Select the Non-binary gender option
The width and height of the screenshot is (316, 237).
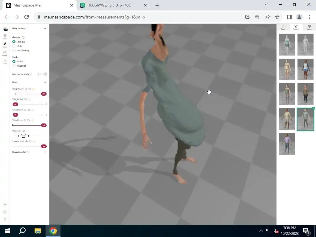coord(14,50)
